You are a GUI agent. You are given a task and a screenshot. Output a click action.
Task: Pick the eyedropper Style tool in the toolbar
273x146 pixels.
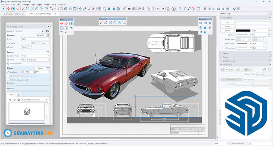tap(84, 9)
